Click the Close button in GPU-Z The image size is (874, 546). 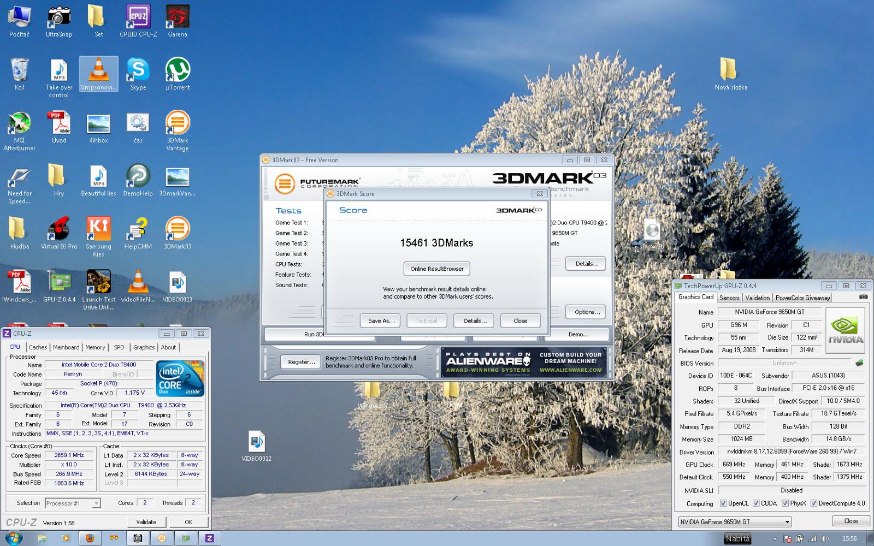point(851,521)
